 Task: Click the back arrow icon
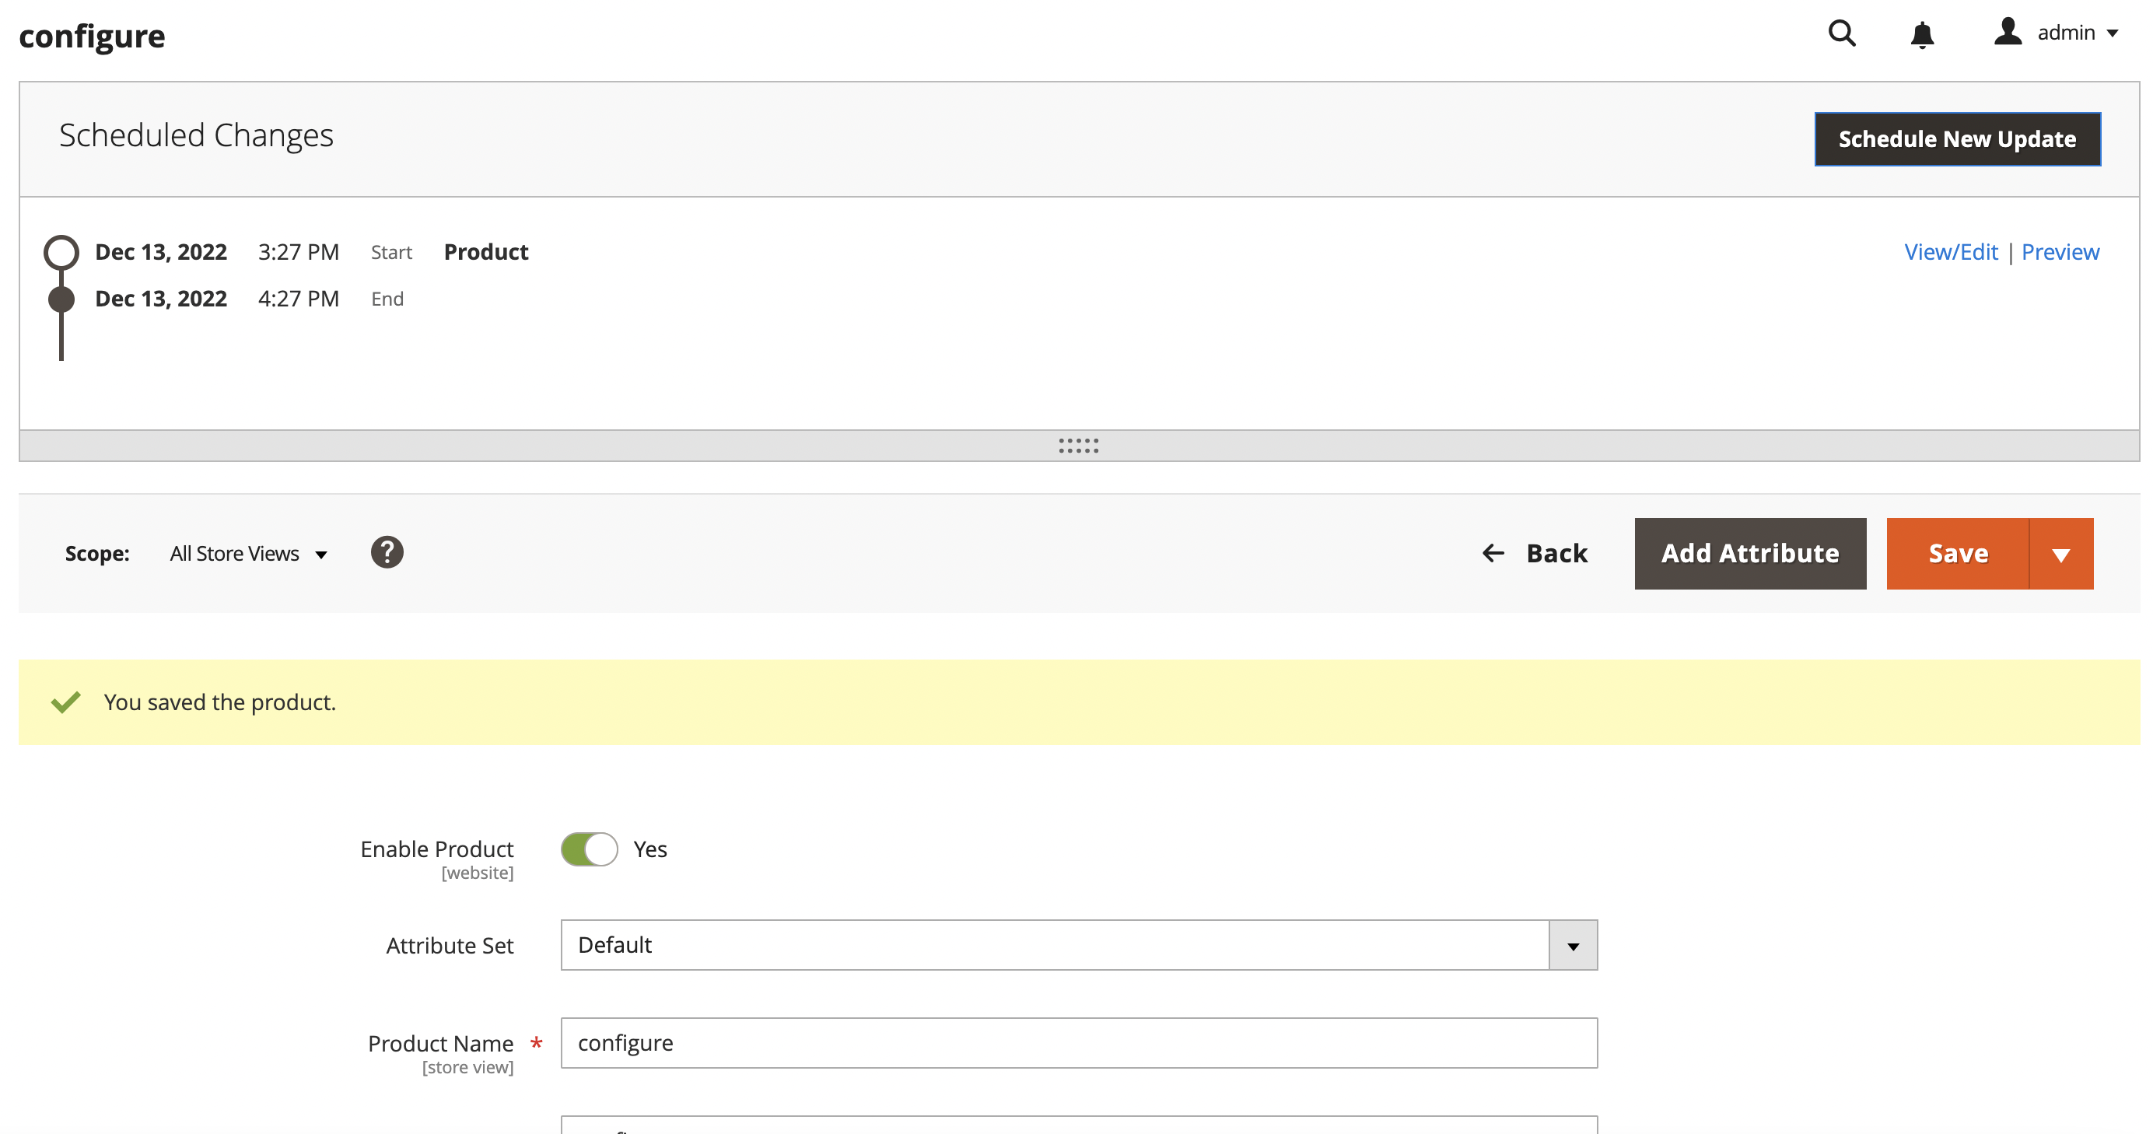coord(1493,552)
